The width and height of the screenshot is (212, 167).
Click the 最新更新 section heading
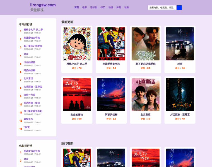pyautogui.click(x=67, y=22)
